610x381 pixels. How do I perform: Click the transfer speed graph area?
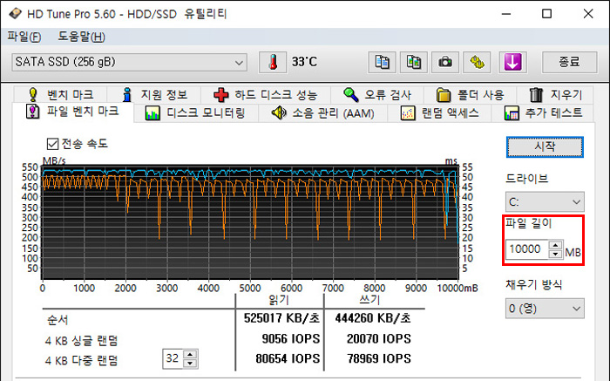250,221
